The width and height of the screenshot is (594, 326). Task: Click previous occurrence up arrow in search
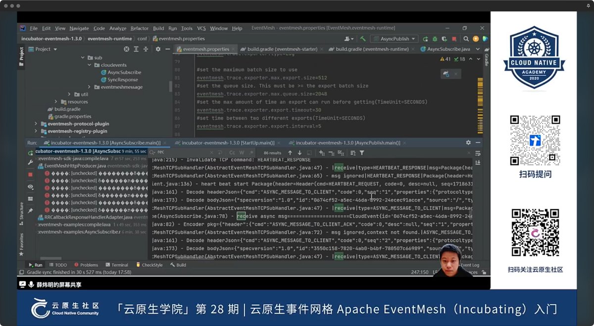point(290,153)
